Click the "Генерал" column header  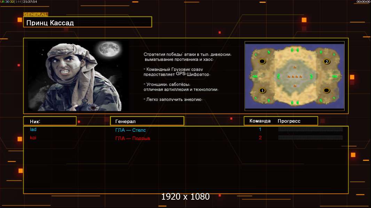click(x=147, y=121)
